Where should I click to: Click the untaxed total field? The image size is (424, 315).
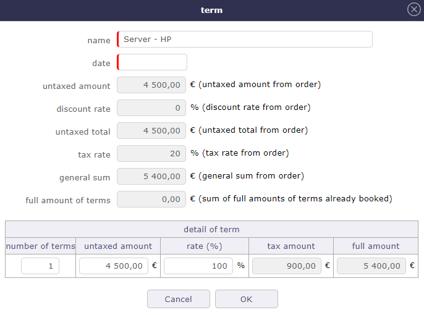coord(151,130)
